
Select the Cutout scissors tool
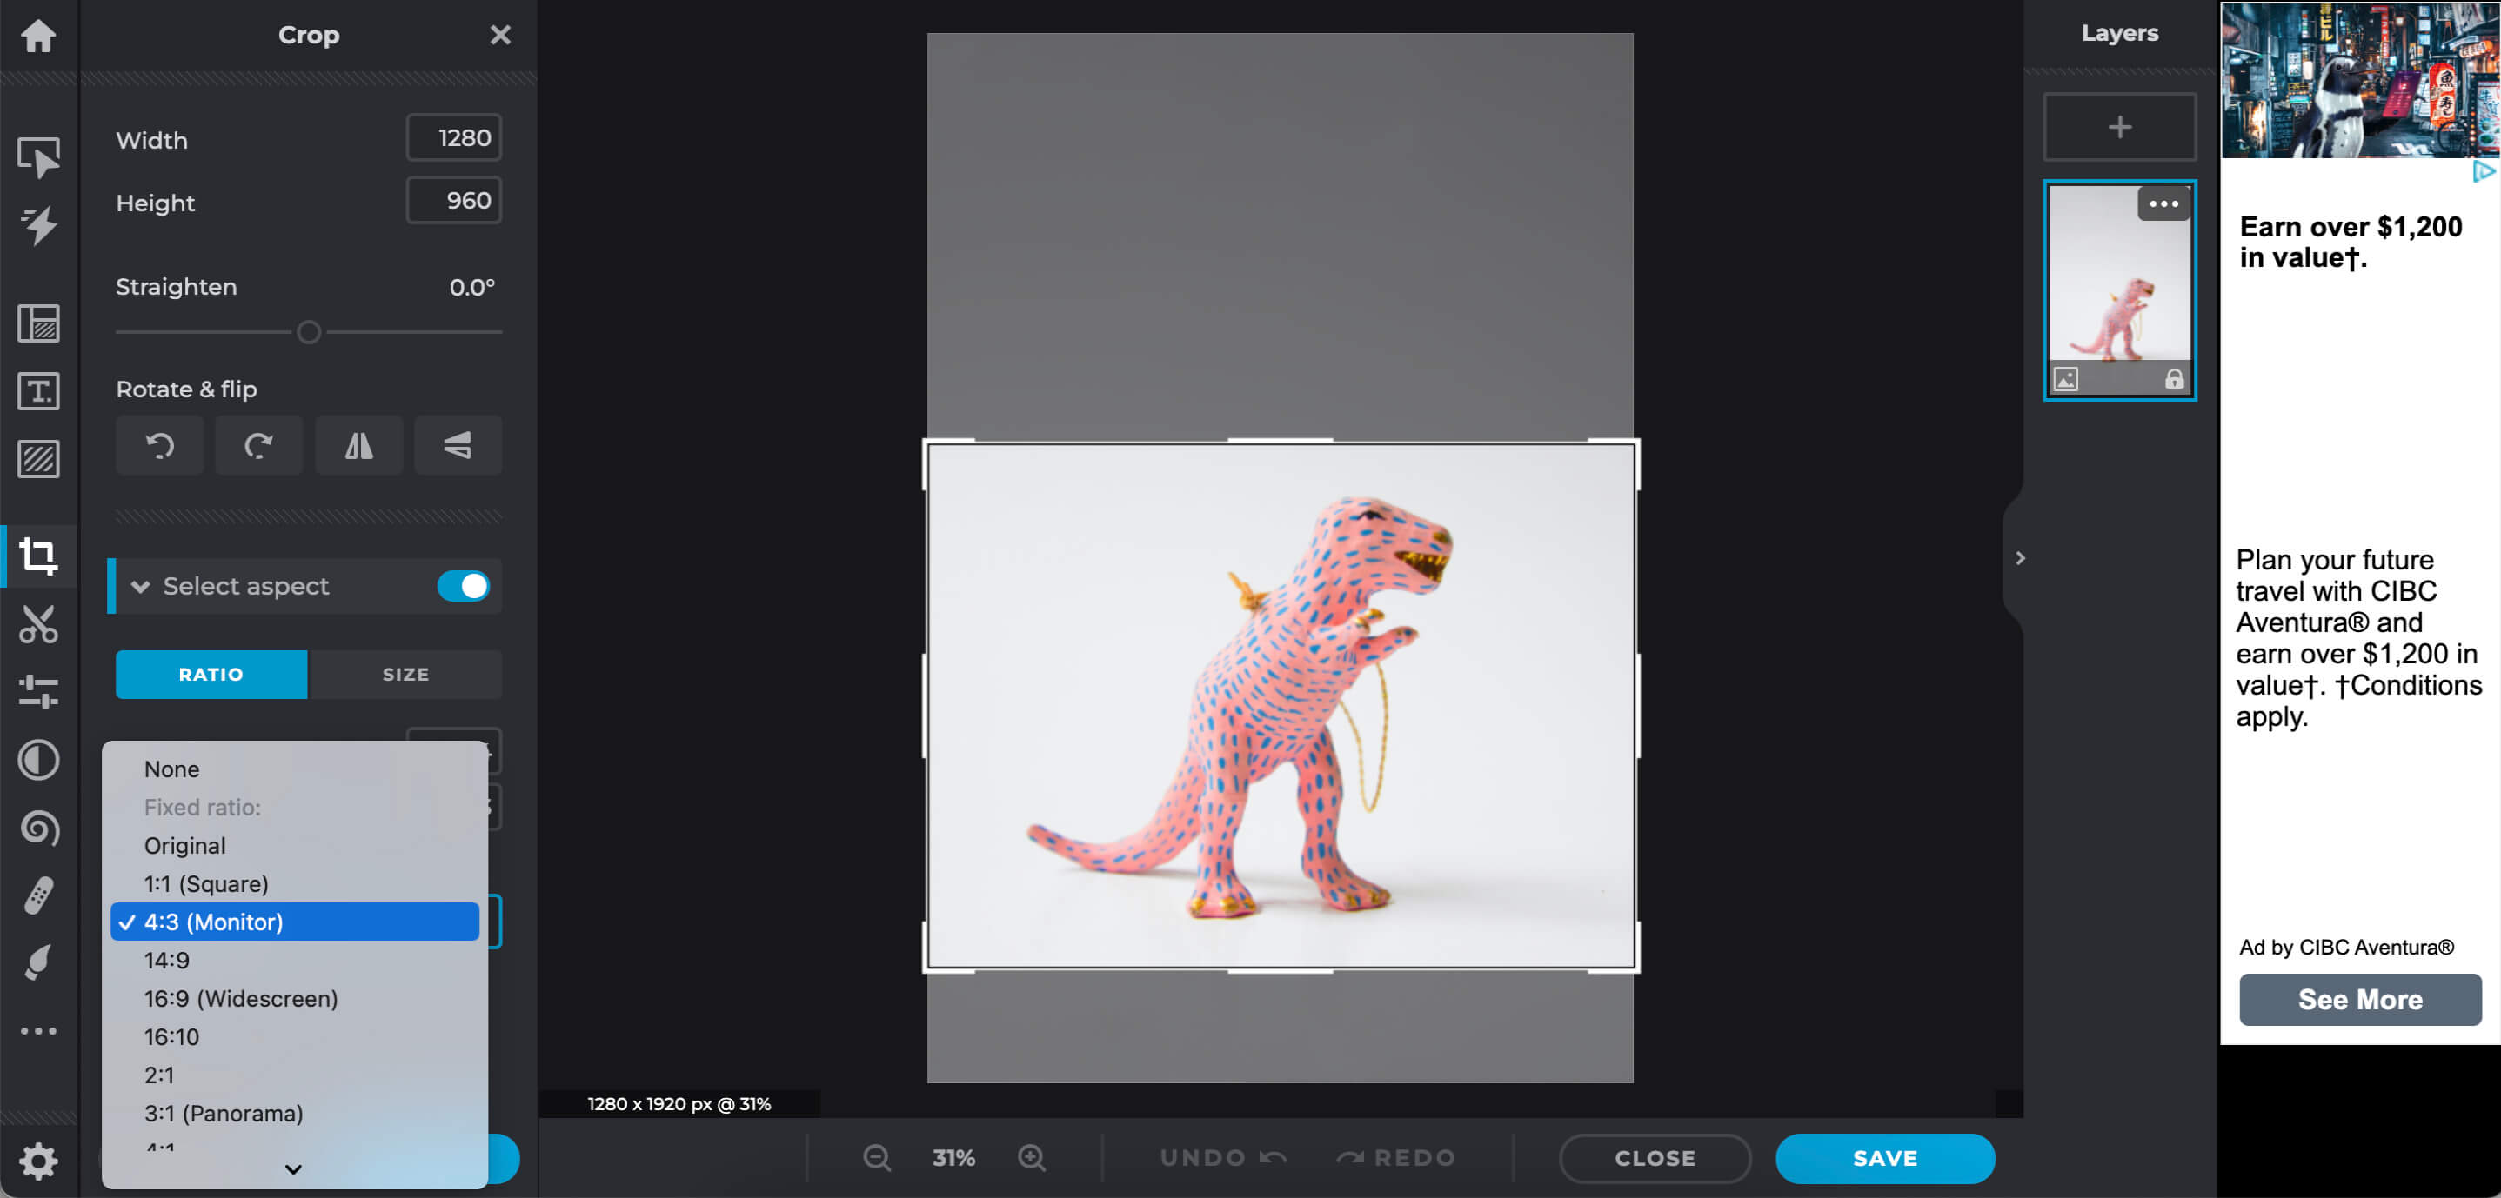coord(38,623)
